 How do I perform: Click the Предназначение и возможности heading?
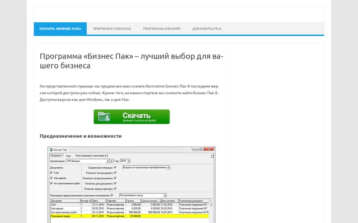(81, 136)
